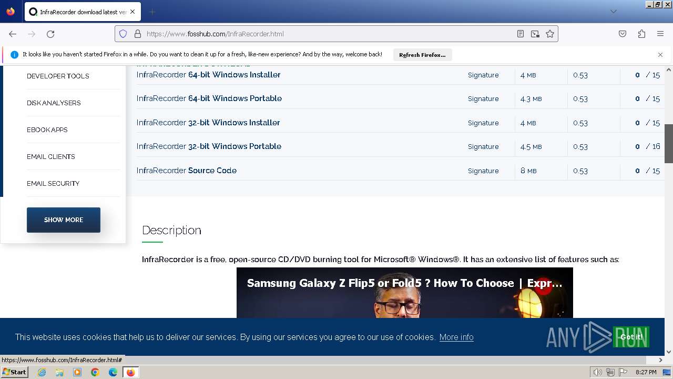
Task: Close the InfraRecorder browser tab
Action: click(x=132, y=12)
